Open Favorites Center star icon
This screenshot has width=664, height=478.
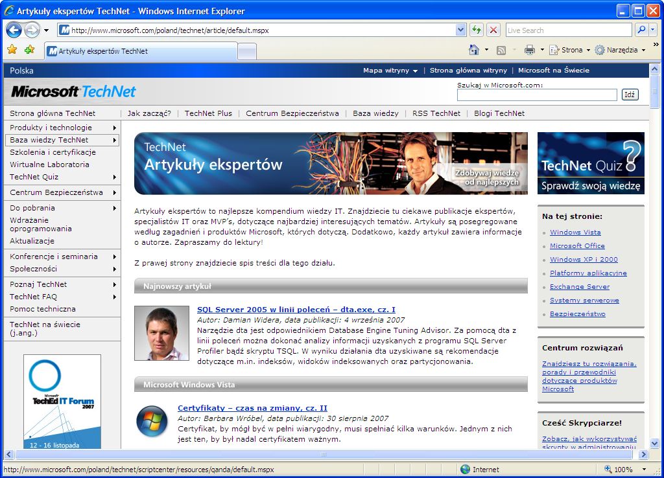pyautogui.click(x=12, y=50)
